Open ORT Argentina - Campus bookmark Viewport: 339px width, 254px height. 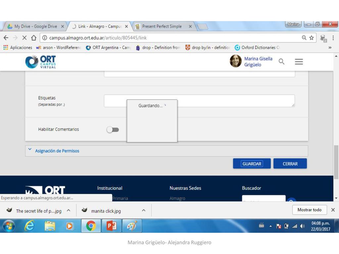tap(109, 48)
